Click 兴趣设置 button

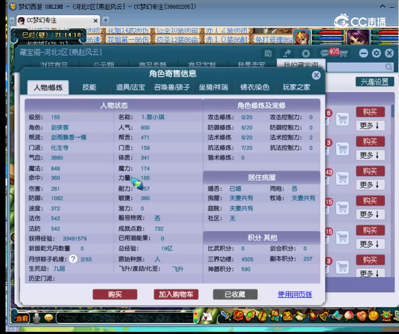point(375,82)
